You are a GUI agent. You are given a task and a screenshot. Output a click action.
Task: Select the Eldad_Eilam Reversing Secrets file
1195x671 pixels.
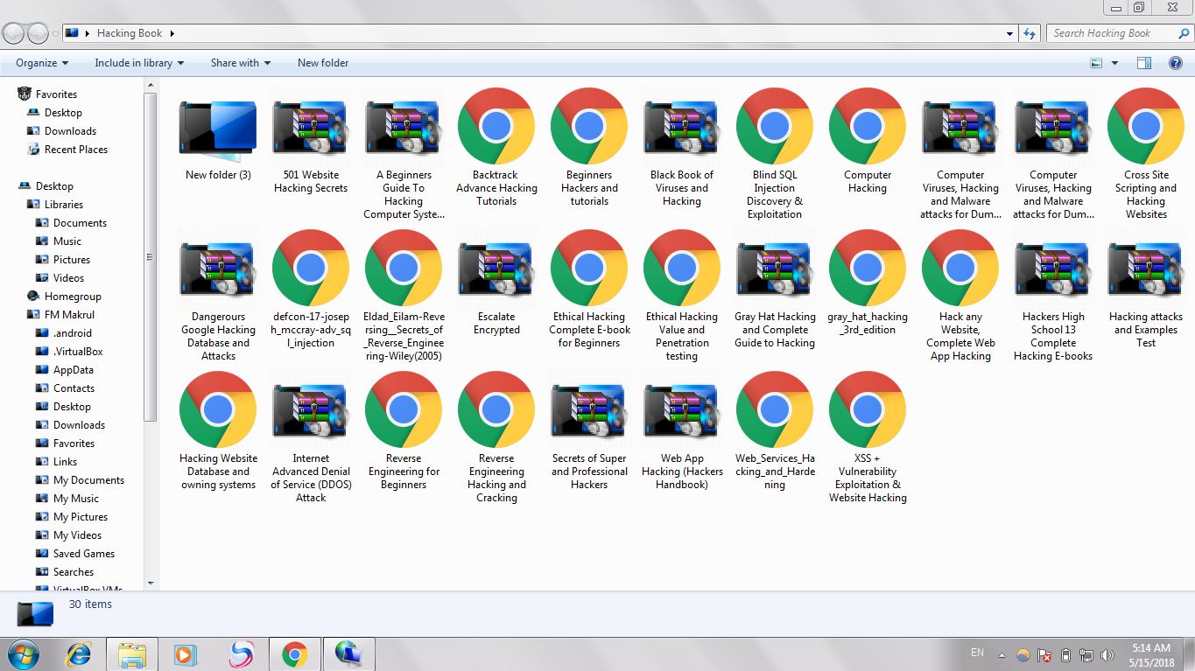tap(404, 296)
